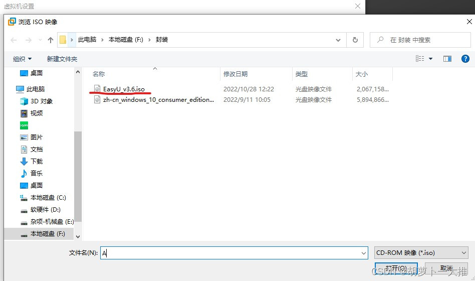Click the folder icon in address bar
Viewport: 475px width, 281px height.
63,40
